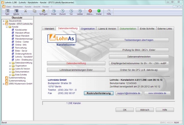
Task: Go forward with the Vor arrow
Action: 71,11
